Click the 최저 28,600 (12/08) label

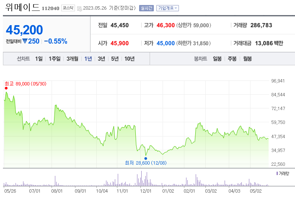(x=146, y=163)
